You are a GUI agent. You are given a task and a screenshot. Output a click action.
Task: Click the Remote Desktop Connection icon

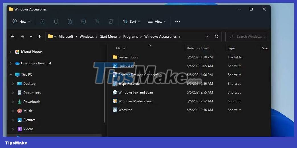point(115,75)
